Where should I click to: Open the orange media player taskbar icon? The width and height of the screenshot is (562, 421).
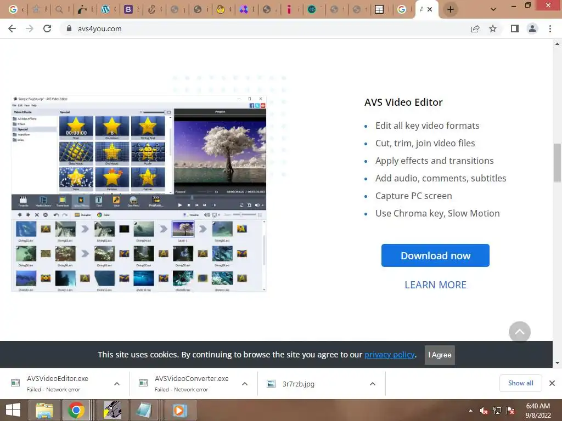[x=179, y=410]
